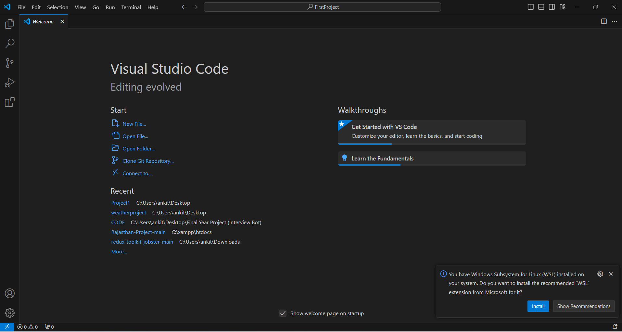Open the View menu
Image resolution: width=622 pixels, height=332 pixels.
coord(80,7)
